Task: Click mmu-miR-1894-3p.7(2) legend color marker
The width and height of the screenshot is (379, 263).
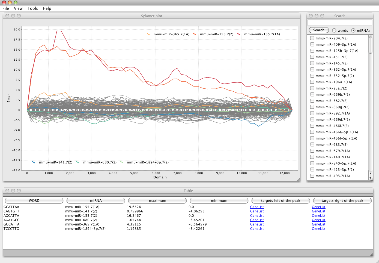Action: [x=122, y=162]
